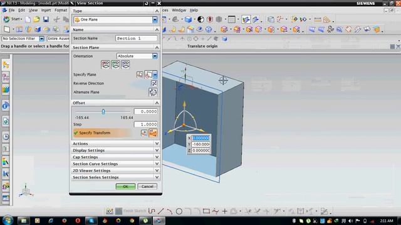Click the Profile sketch tool icon
Screen dimensions: 401x225
click(152, 211)
